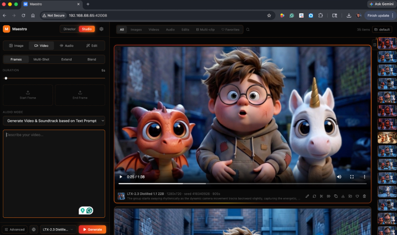The image size is (397, 235).
Task: Click the gallery search magnifier icon
Action: coord(248,30)
